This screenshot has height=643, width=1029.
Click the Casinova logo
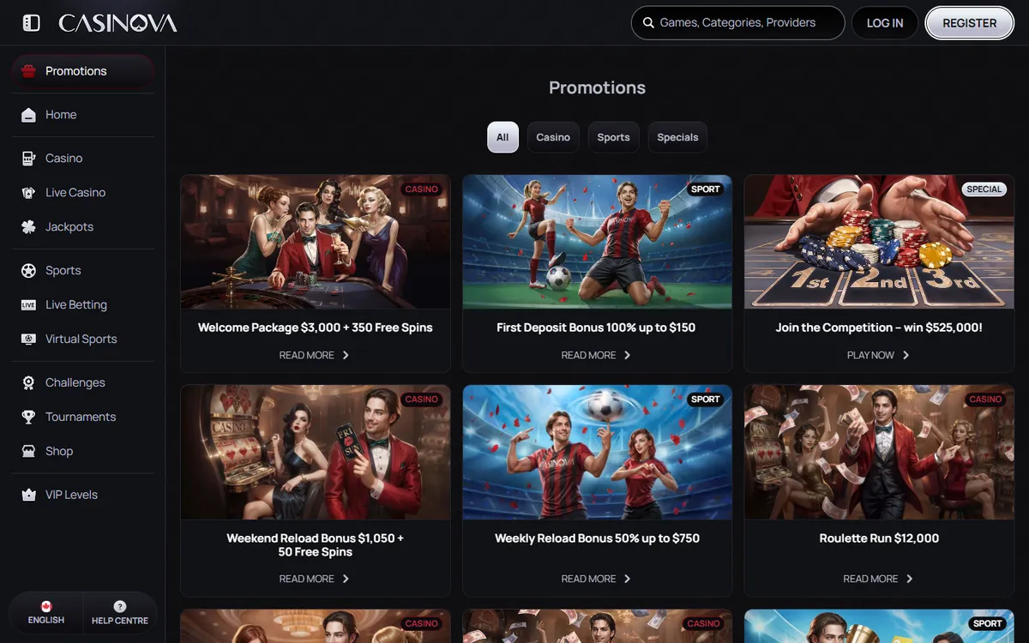click(117, 23)
